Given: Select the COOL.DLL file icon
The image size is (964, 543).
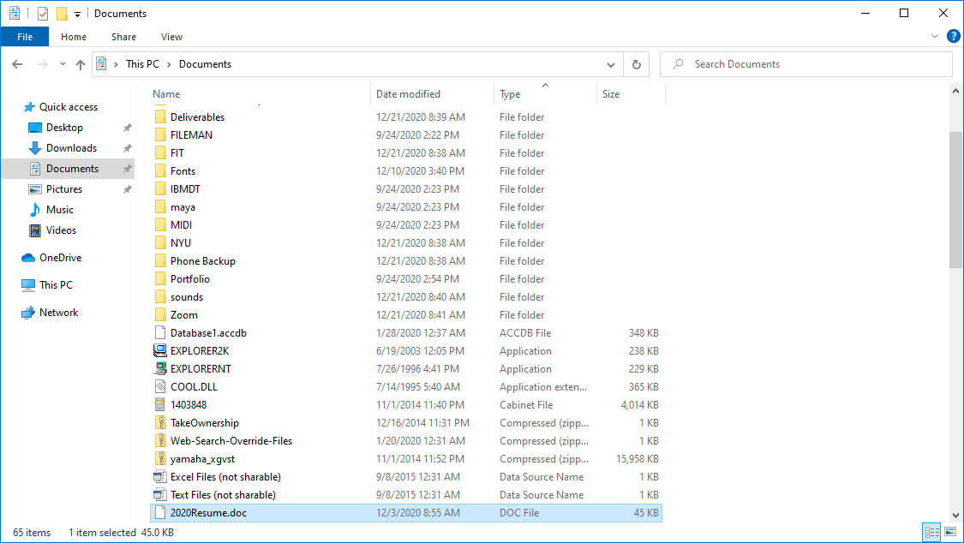Looking at the screenshot, I should 159,387.
